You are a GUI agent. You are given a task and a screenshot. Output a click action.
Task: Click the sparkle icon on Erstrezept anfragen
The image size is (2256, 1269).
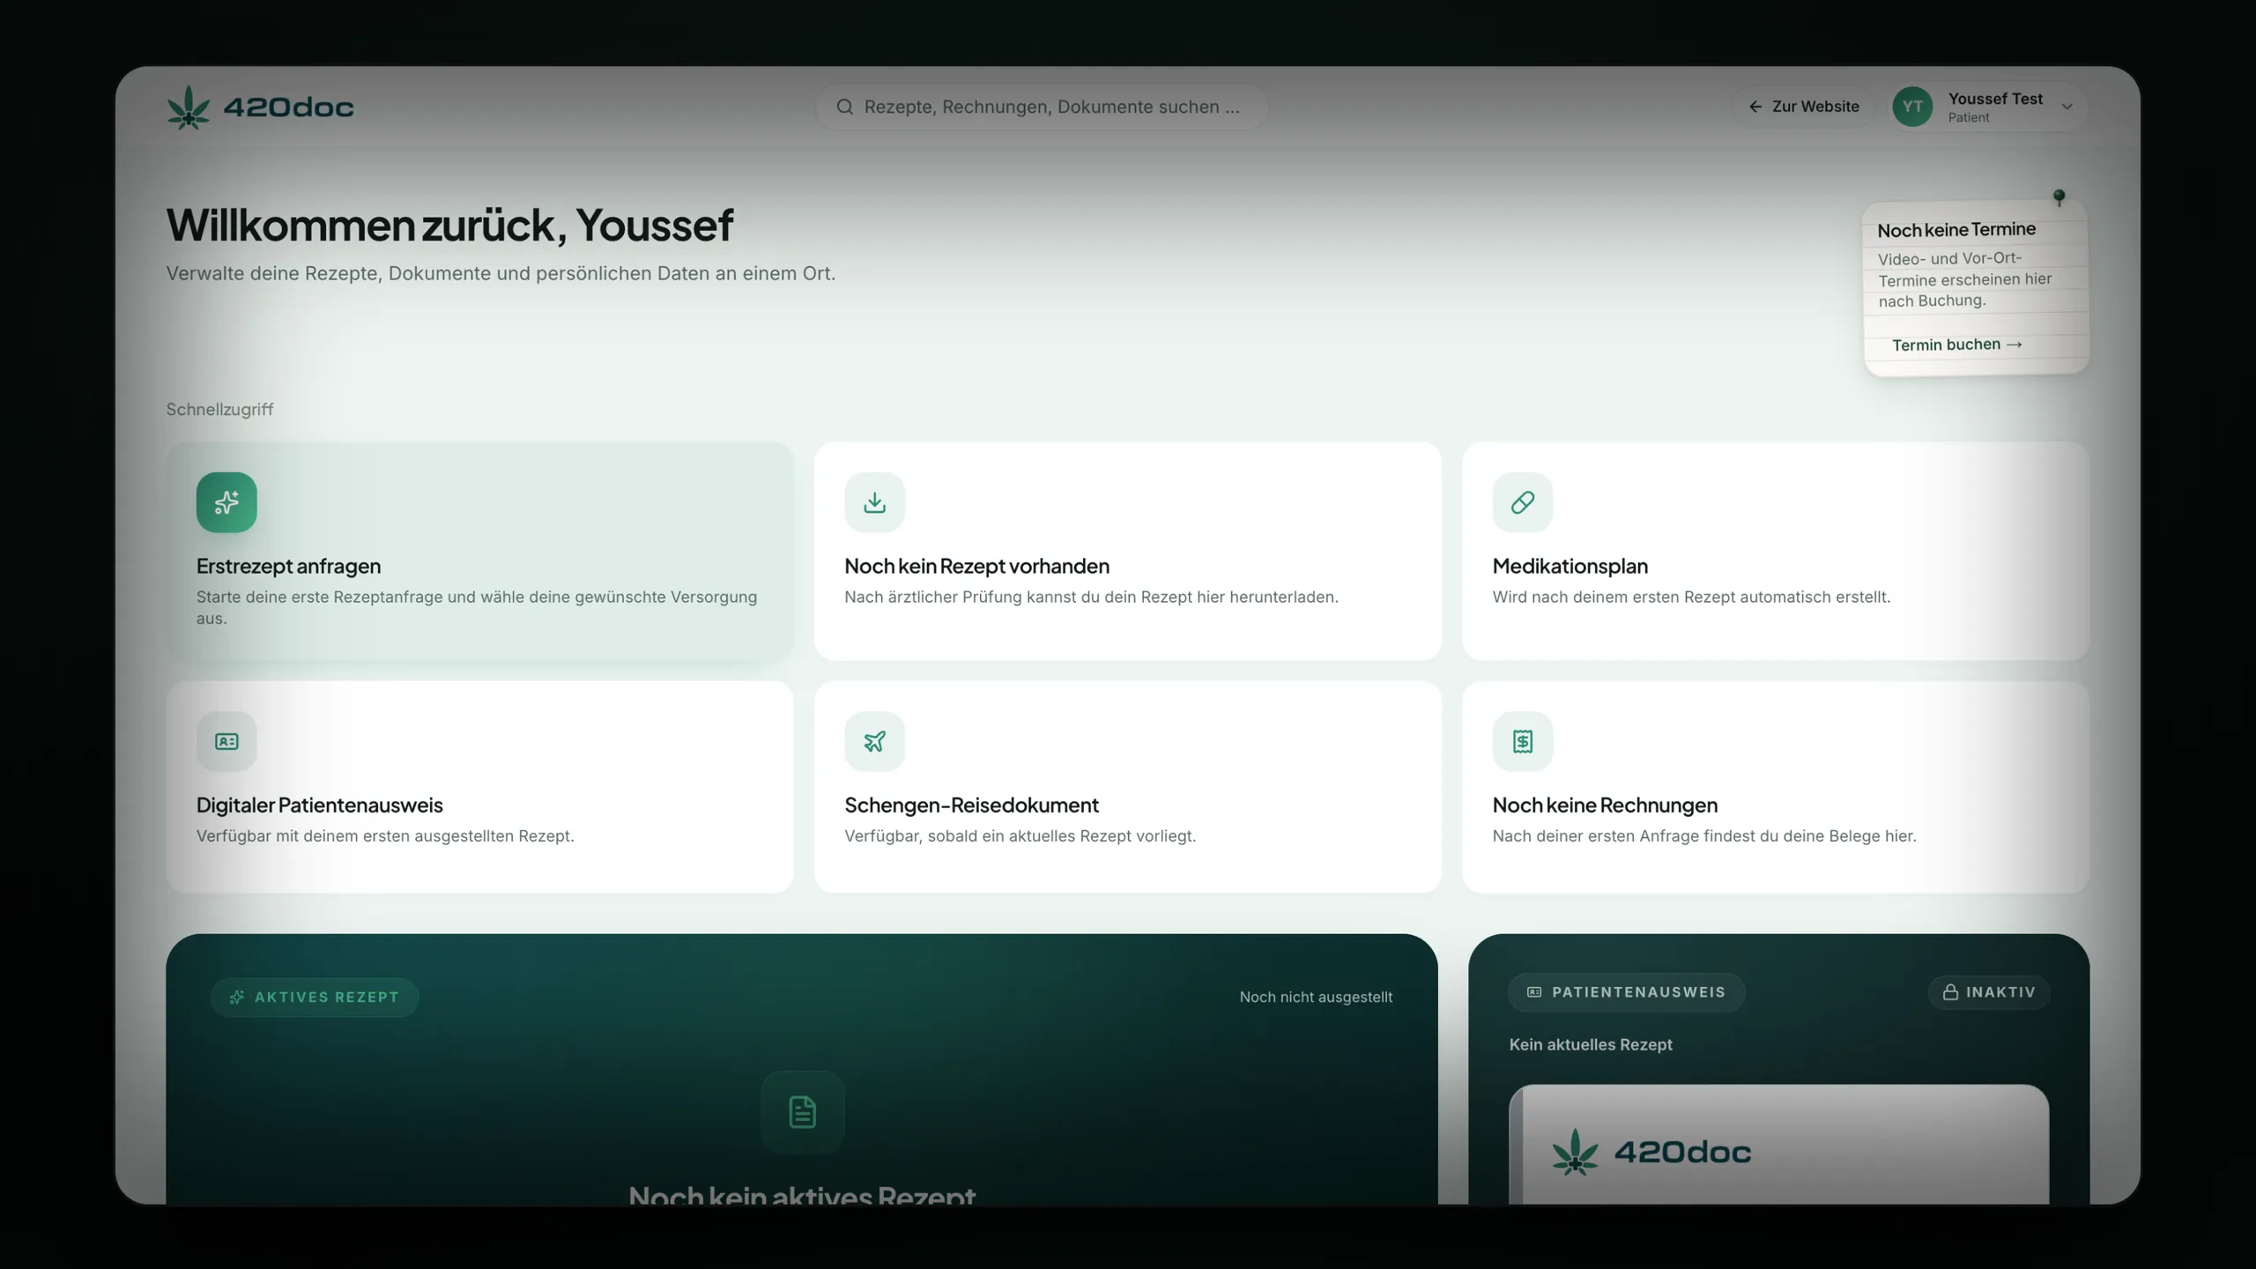(x=226, y=502)
